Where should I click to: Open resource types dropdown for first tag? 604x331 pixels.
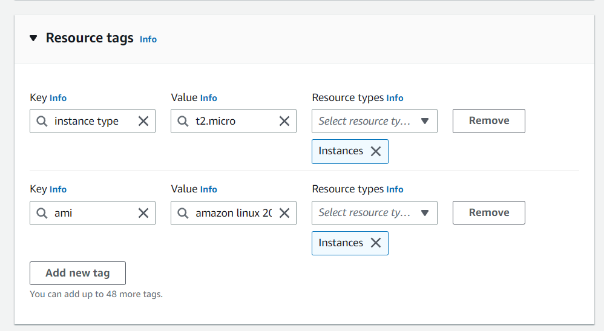pos(375,121)
